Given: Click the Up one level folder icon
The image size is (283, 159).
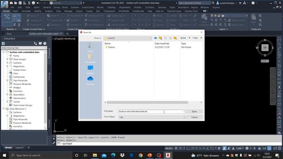Looking at the screenshot, I should [160, 38].
